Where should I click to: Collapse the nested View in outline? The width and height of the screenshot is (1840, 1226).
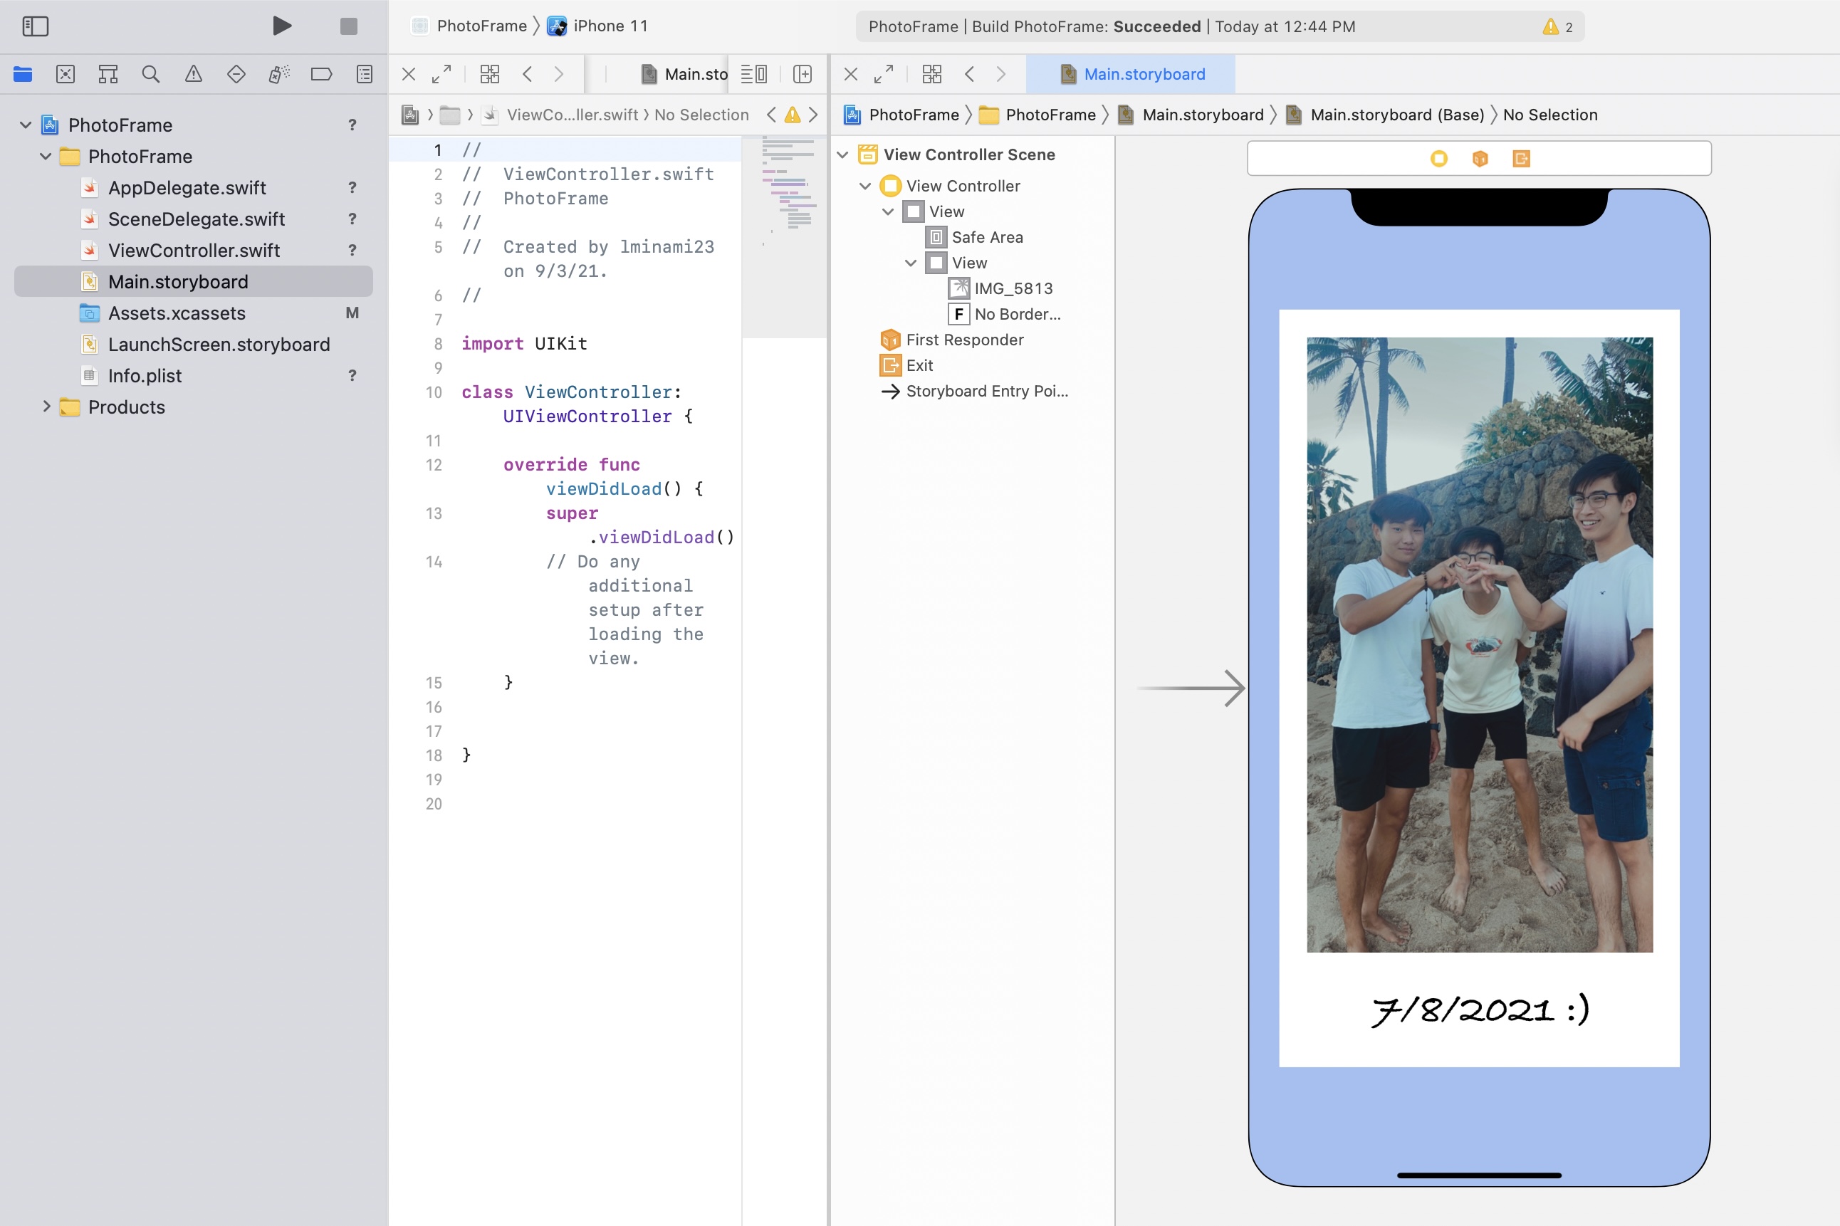point(911,263)
